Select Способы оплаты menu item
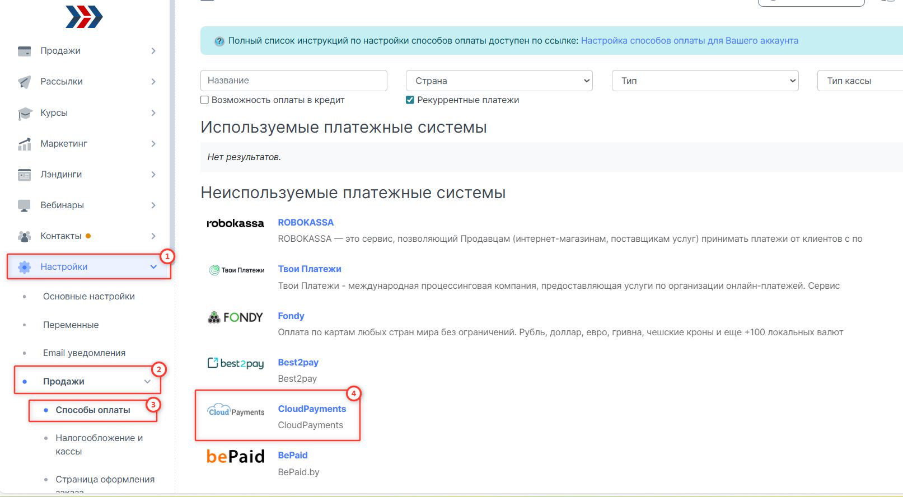This screenshot has height=497, width=903. (93, 410)
